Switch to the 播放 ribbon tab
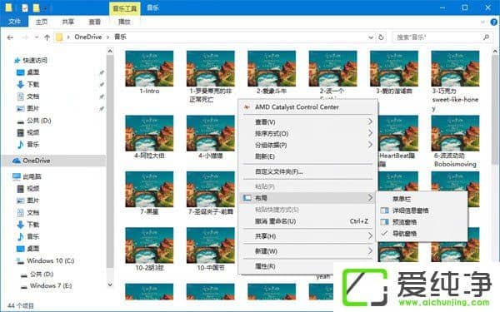 click(124, 22)
